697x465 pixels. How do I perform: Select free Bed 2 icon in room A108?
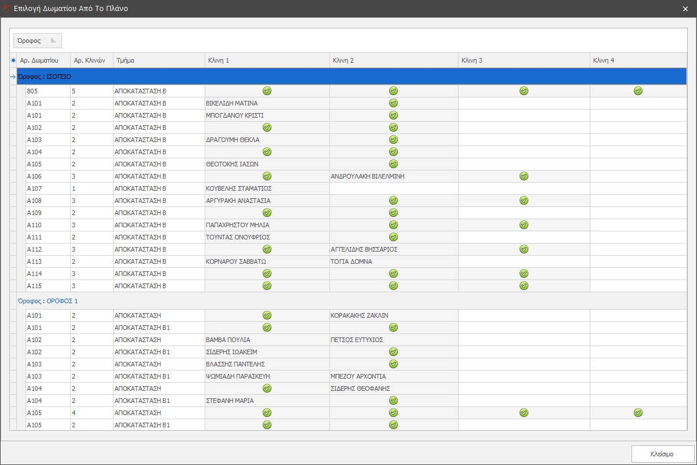point(393,201)
